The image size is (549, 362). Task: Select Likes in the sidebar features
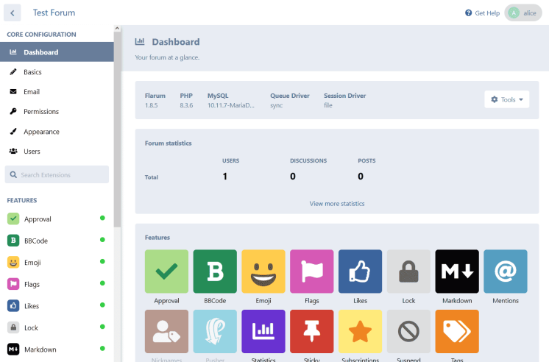(x=57, y=305)
